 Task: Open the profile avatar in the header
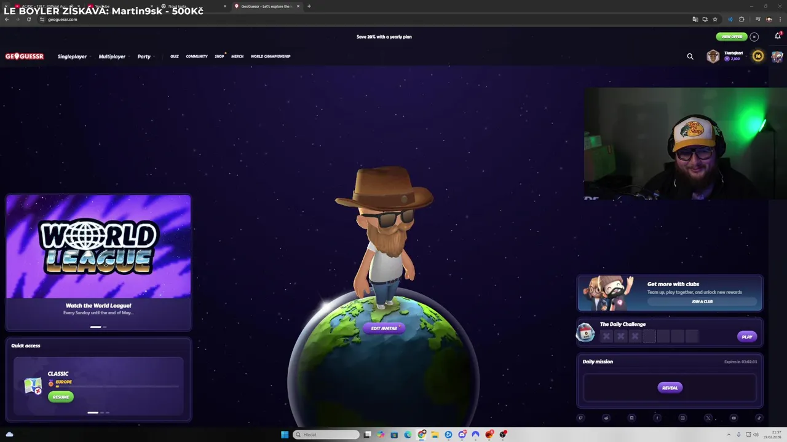pos(777,56)
